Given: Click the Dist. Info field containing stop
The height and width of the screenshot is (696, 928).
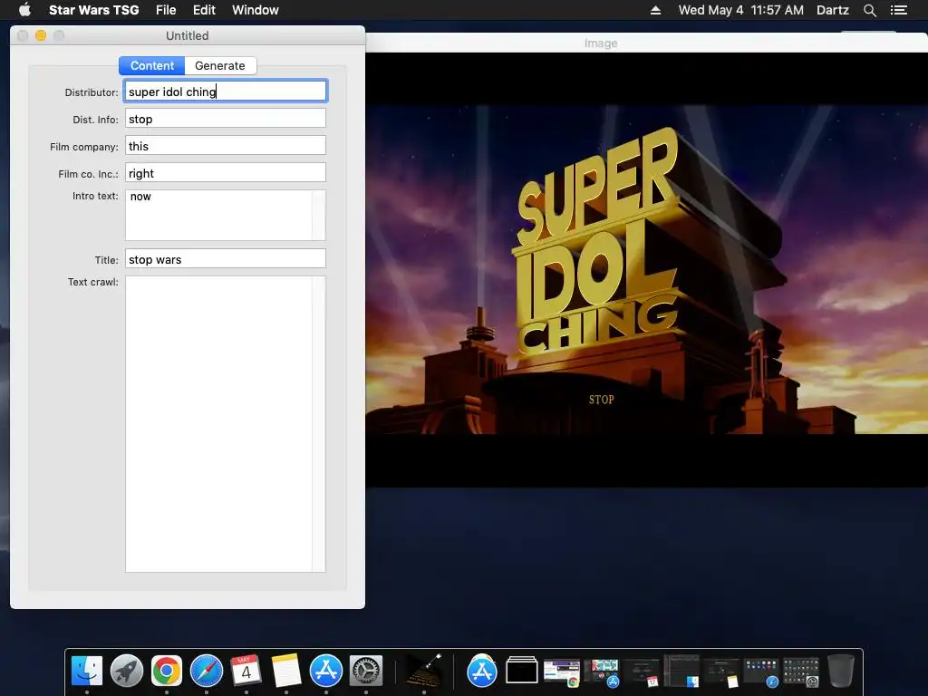Looking at the screenshot, I should pyautogui.click(x=226, y=119).
